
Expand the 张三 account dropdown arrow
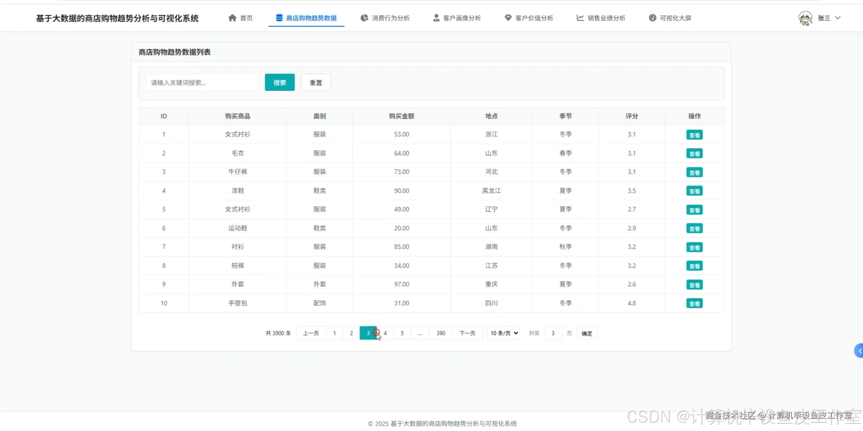837,19
